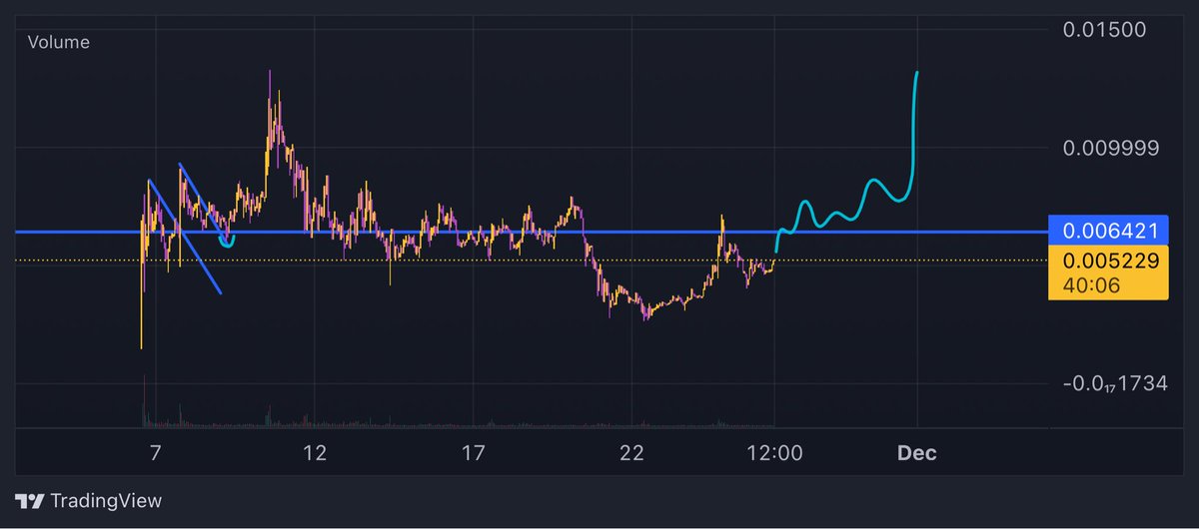Click the date label 7 on time axis
Image resolution: width=1199 pixels, height=529 pixels.
[x=155, y=453]
